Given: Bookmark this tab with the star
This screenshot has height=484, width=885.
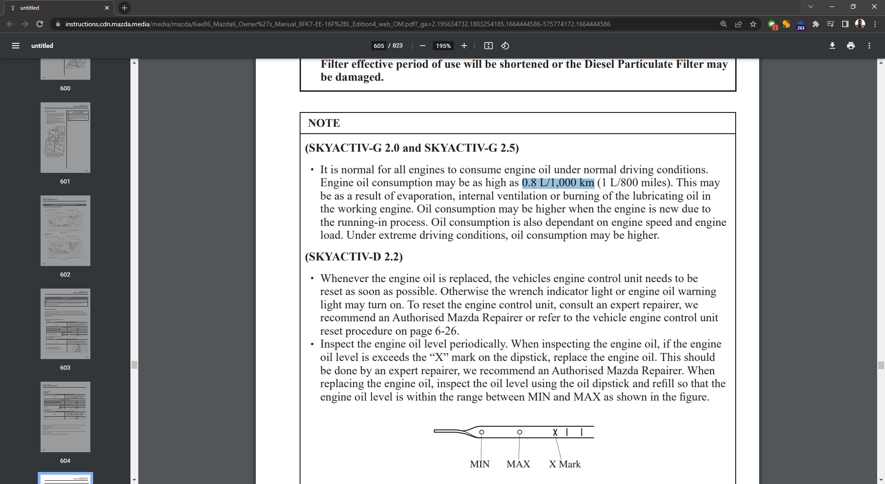Looking at the screenshot, I should tap(753, 24).
